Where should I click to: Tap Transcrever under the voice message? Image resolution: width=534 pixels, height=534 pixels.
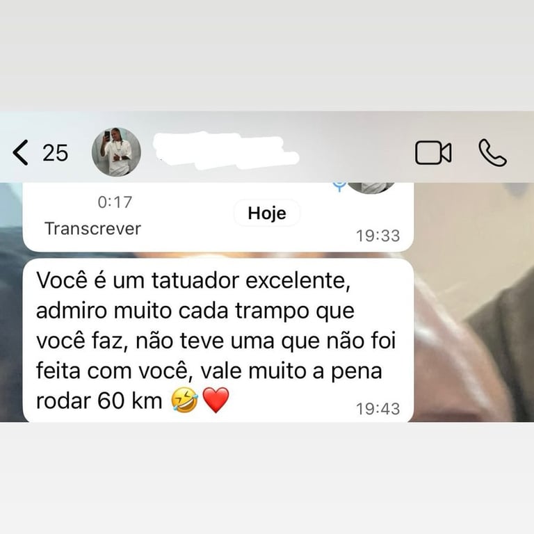92,229
